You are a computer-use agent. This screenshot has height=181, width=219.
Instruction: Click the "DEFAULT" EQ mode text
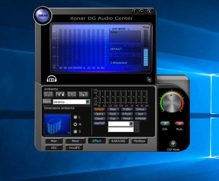[116, 49]
